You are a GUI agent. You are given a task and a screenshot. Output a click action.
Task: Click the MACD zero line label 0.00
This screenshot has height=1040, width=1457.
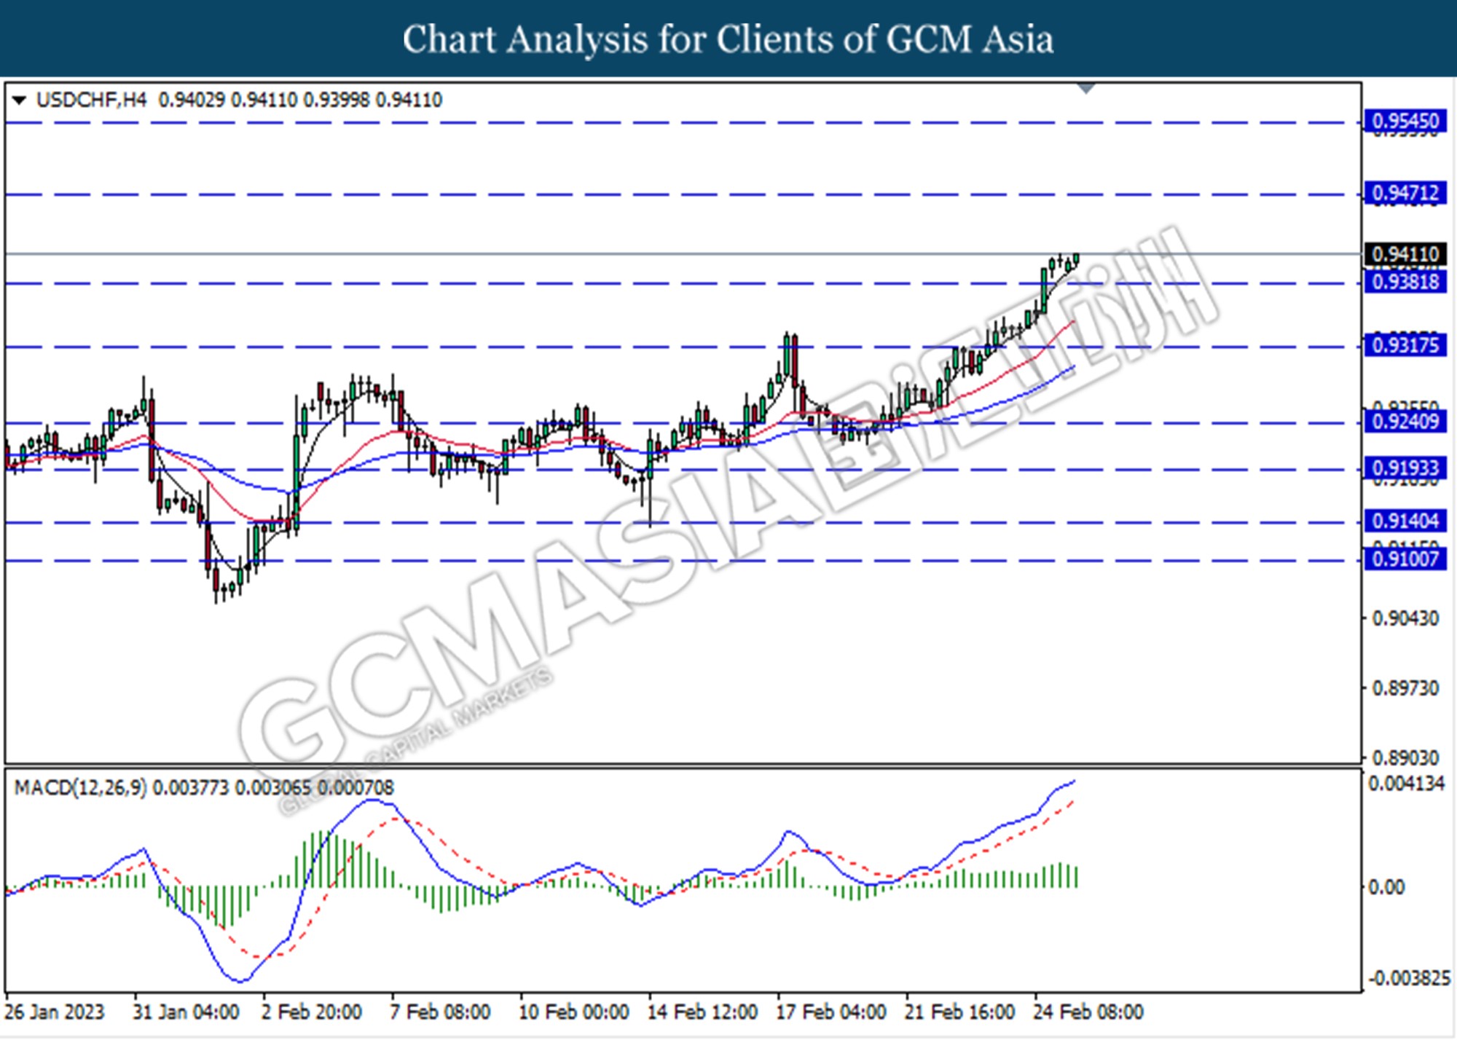click(x=1386, y=887)
